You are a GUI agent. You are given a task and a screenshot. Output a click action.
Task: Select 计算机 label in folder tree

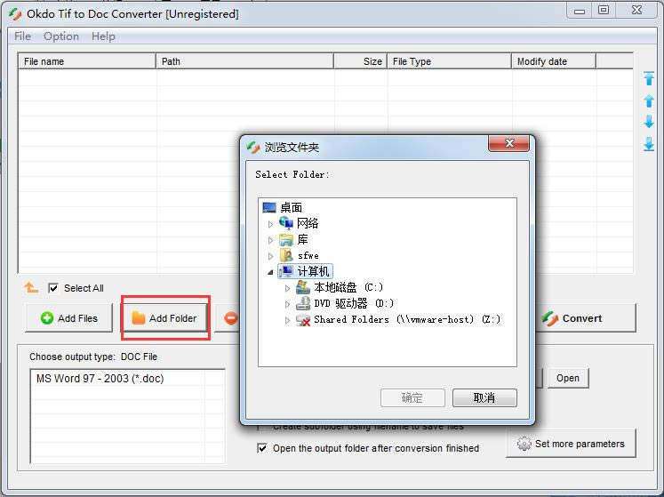click(314, 271)
